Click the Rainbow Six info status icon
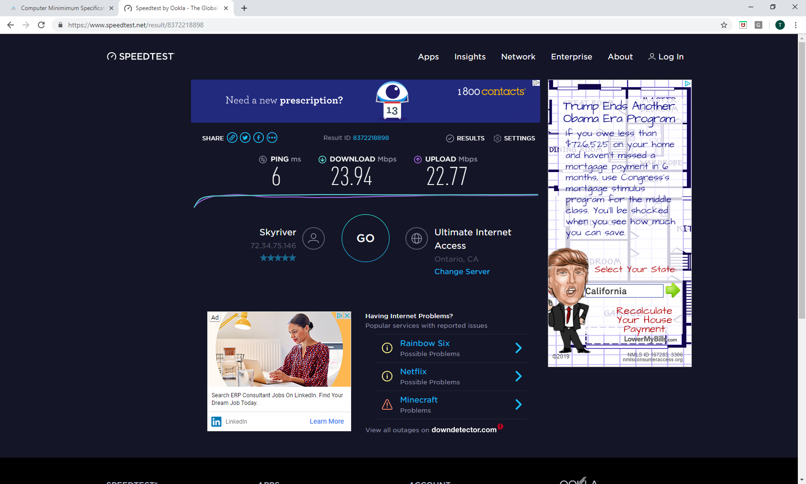Viewport: 806px width, 484px height. pos(387,348)
